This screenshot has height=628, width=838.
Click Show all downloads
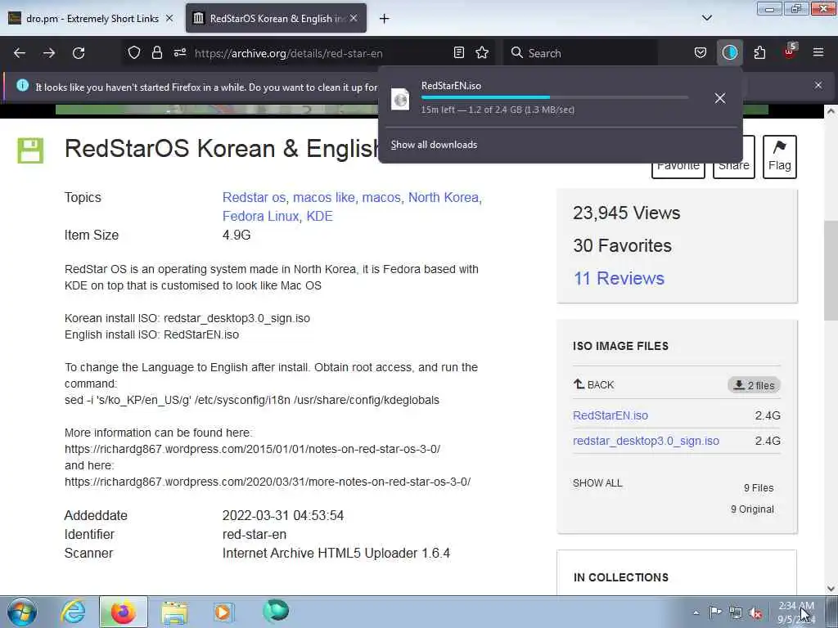(x=434, y=145)
